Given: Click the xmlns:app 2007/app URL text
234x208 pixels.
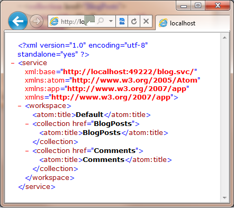Looking at the screenshot, I should (127, 89).
